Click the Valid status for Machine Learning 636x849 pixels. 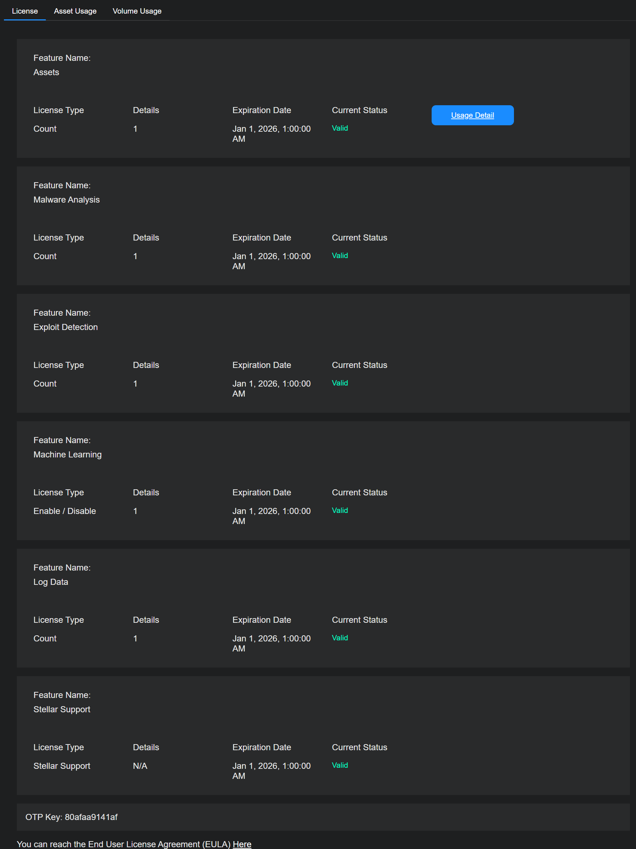340,510
